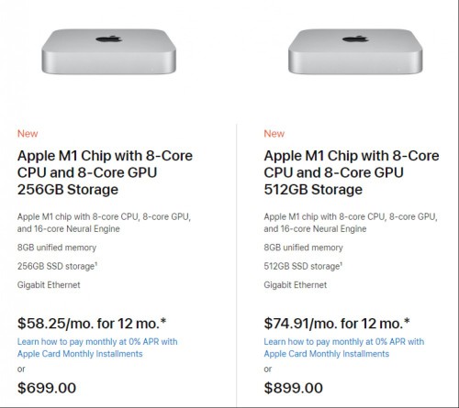Click 8GB unified memory under 512GB model
The height and width of the screenshot is (408, 459).
tap(304, 248)
